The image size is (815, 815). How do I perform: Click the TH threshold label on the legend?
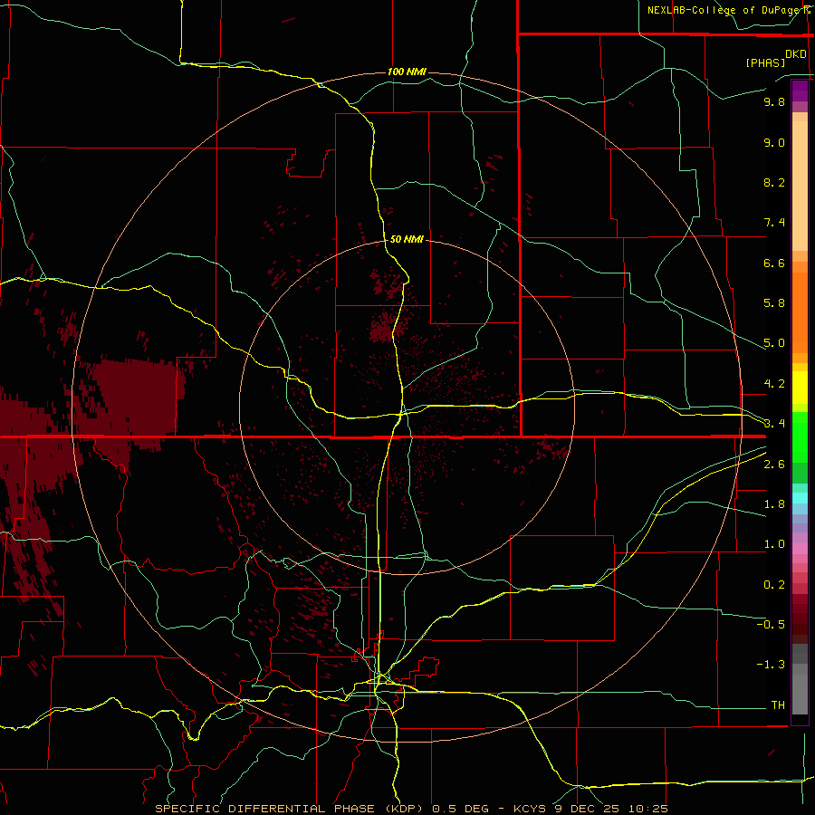tap(778, 705)
